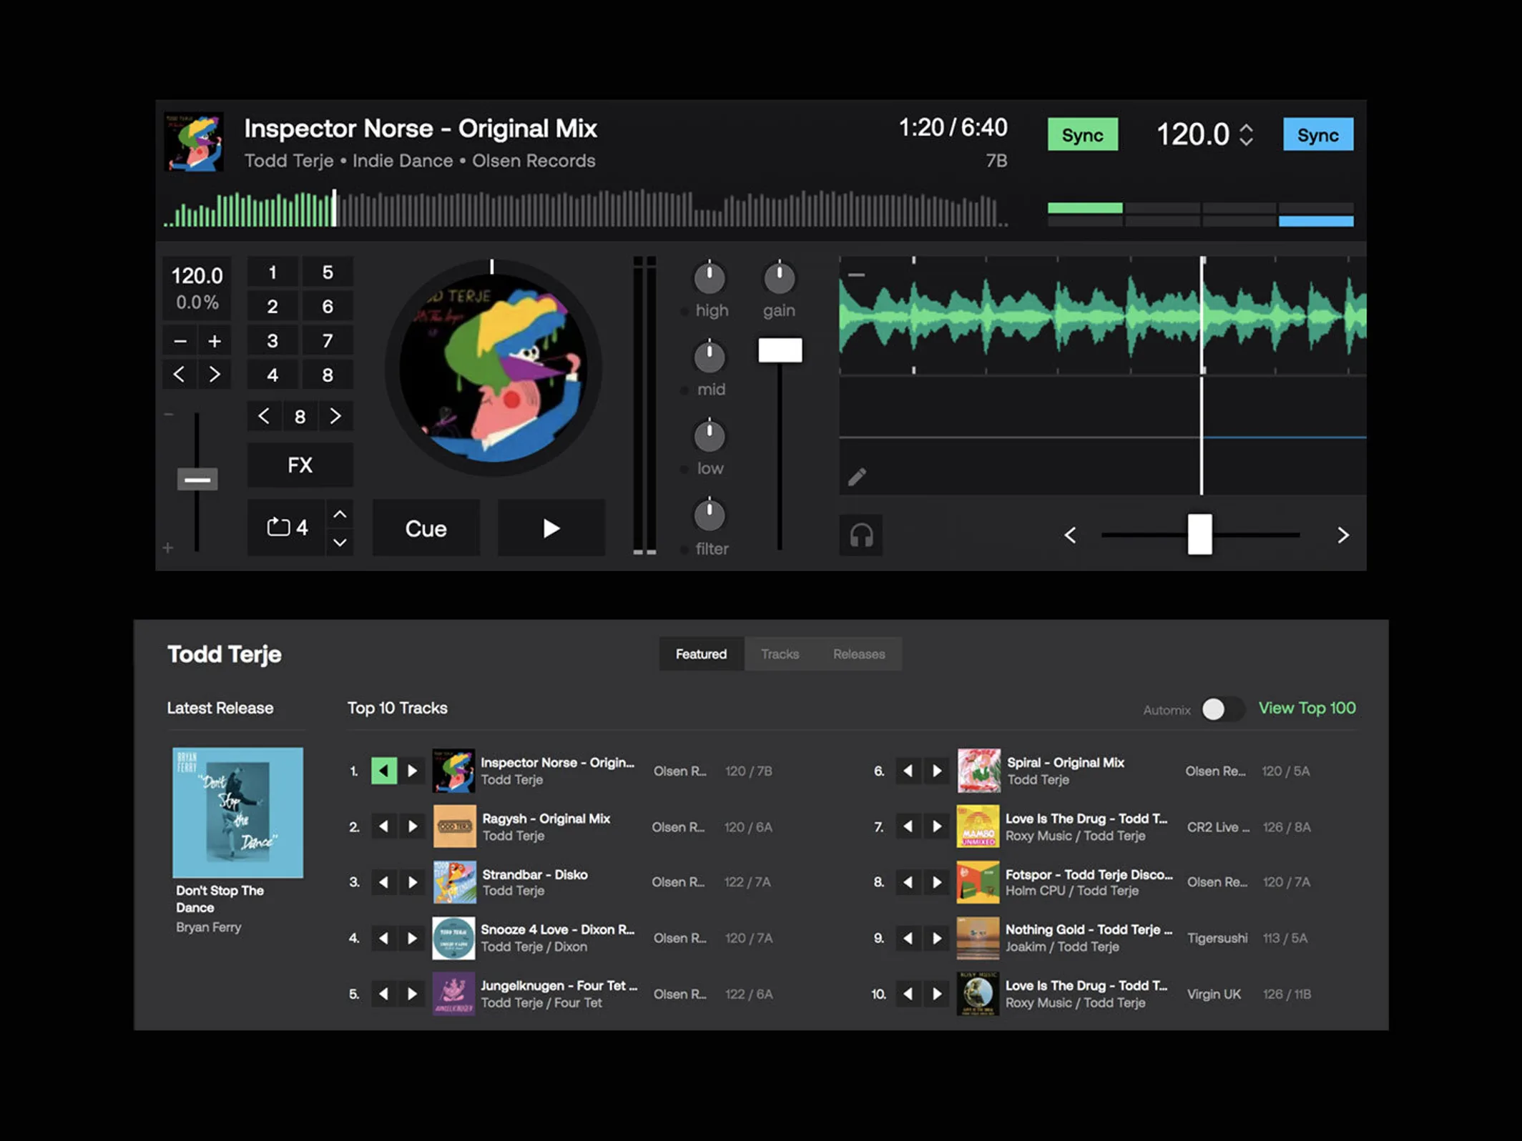Load 'Ragysh - Original Mix' to the left deck
This screenshot has width=1522, height=1141.
click(383, 826)
